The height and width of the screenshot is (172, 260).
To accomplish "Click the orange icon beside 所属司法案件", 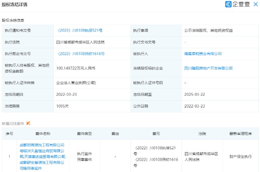I will [28, 123].
